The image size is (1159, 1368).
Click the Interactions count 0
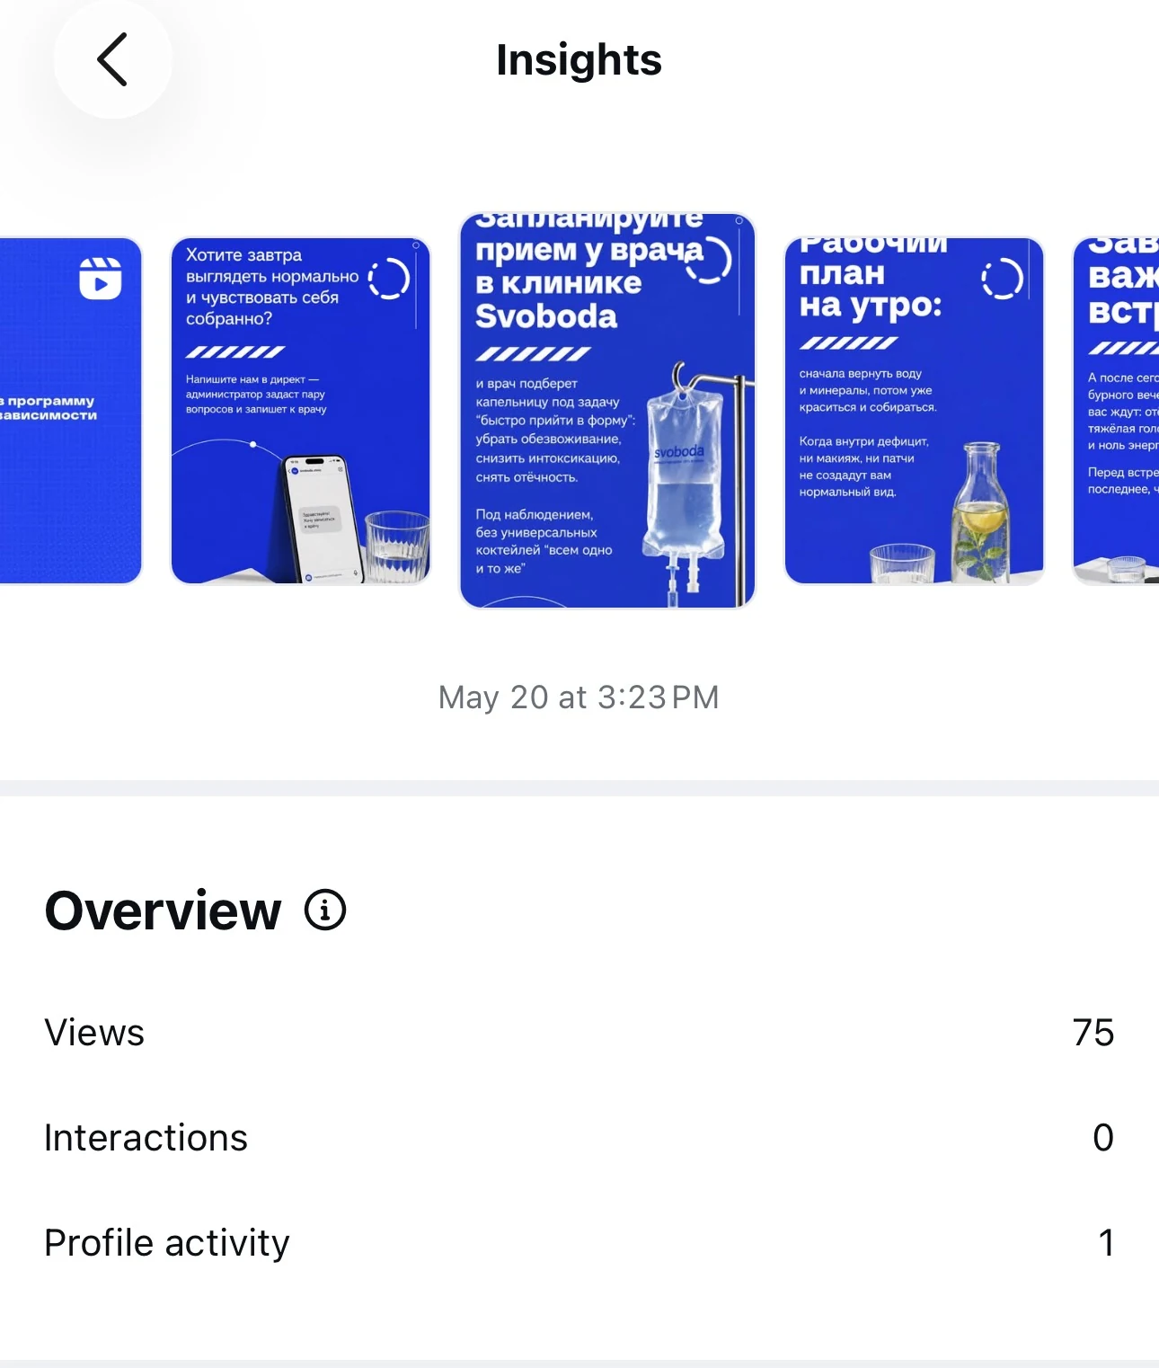(x=1103, y=1137)
